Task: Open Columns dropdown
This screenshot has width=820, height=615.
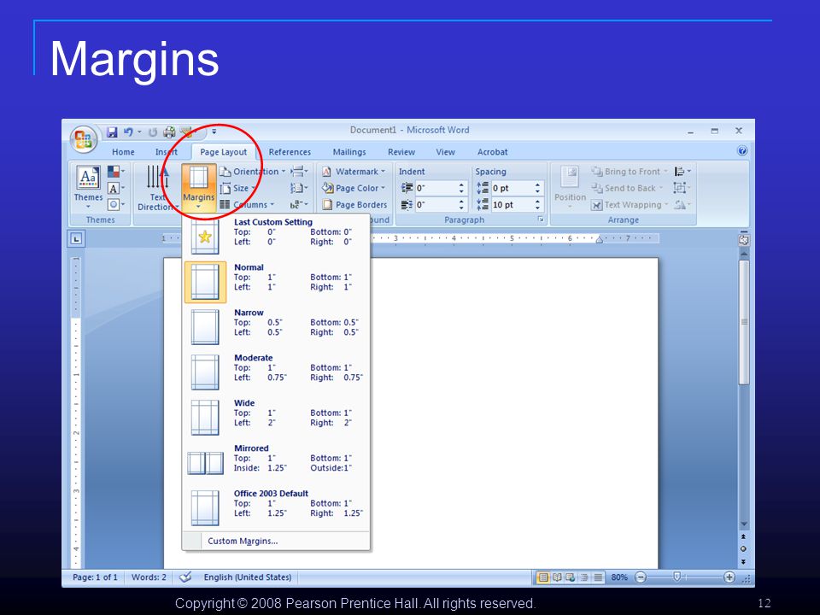Action: (x=246, y=204)
